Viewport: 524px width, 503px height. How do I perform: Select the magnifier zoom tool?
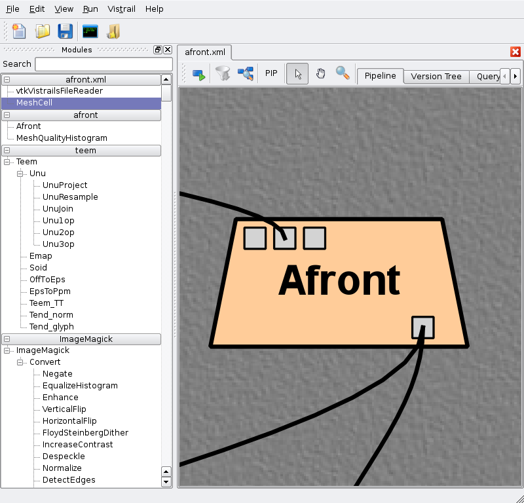coord(342,73)
